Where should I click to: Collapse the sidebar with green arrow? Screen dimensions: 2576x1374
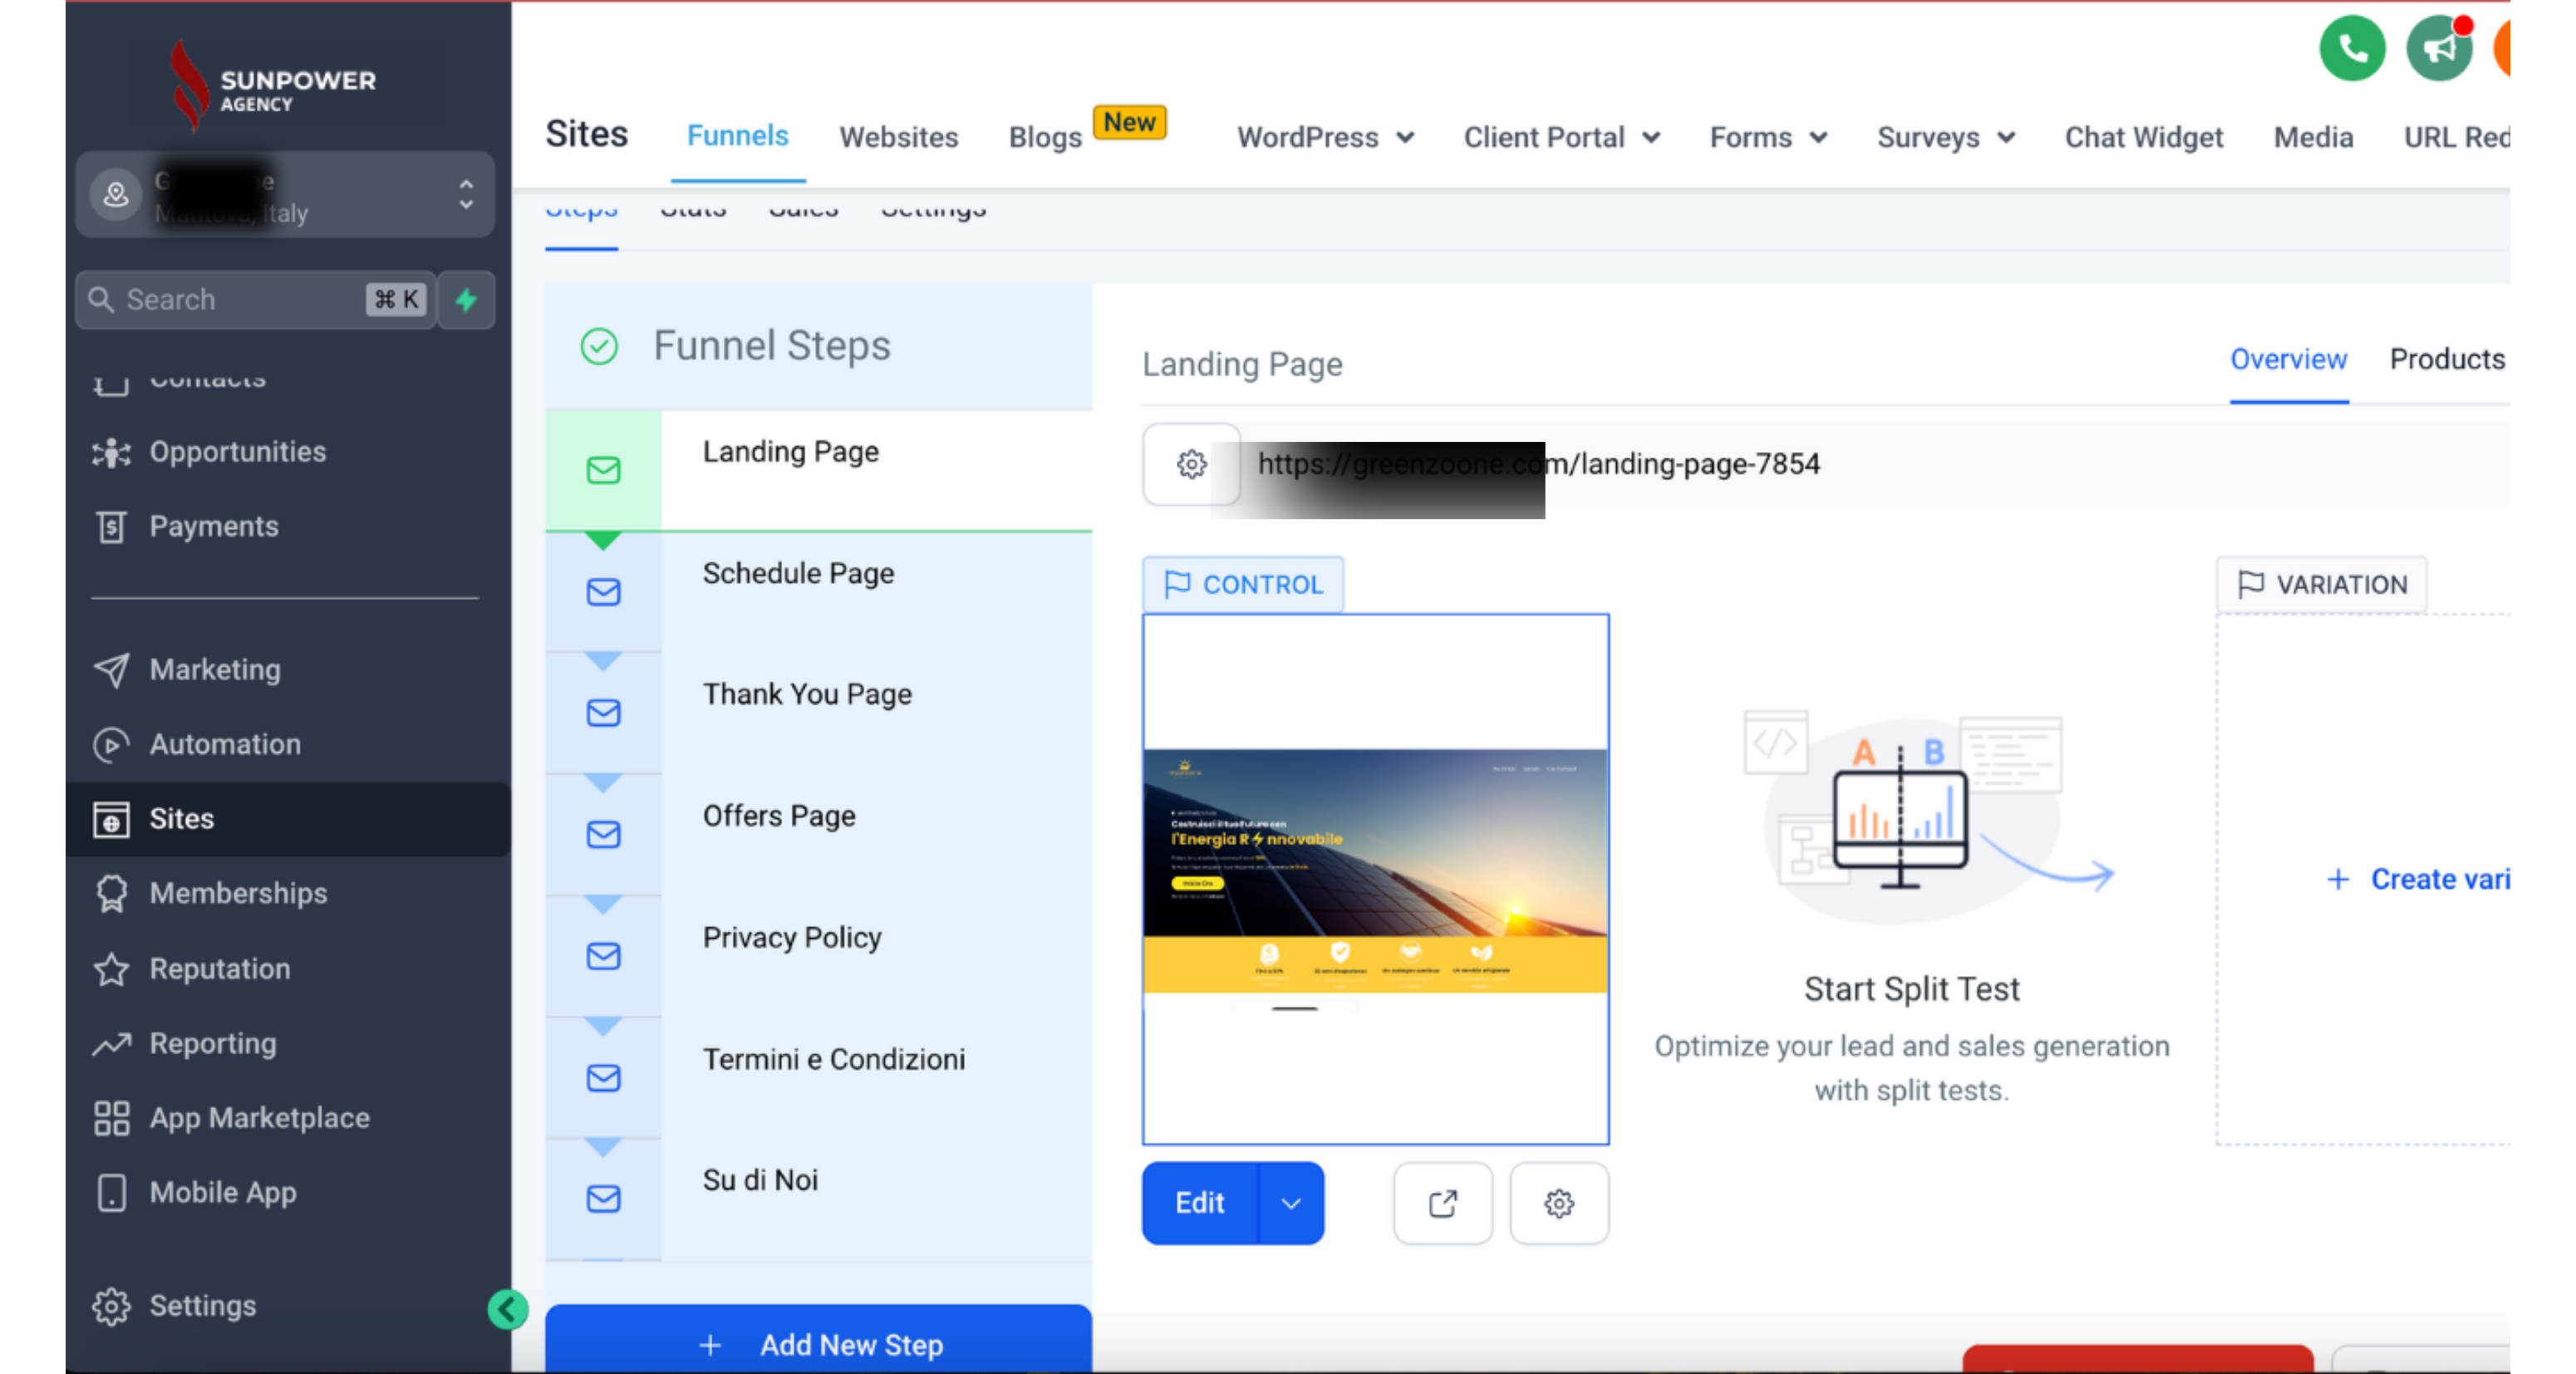click(x=507, y=1309)
